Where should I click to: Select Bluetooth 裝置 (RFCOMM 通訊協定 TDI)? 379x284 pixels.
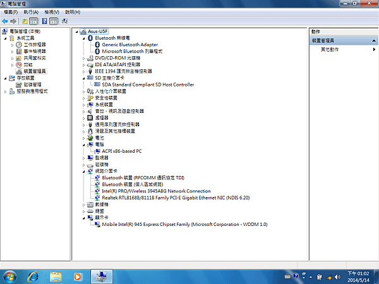pos(143,178)
